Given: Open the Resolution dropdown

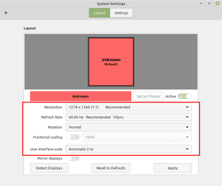Looking at the screenshot, I should point(129,107).
